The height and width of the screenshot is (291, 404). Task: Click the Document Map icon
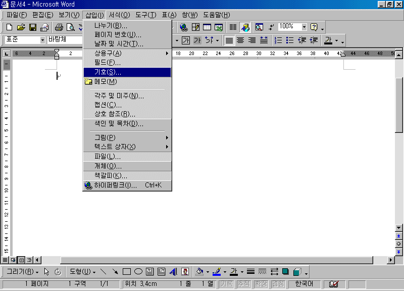coord(259,27)
